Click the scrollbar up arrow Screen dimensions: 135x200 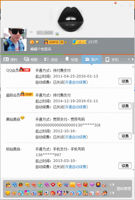(x=133, y=67)
